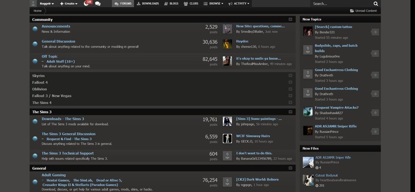
Task: Expand The Sims 4 category
Action: (290, 103)
